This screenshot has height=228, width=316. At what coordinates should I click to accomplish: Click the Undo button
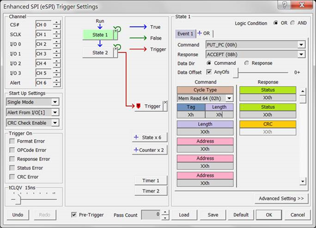(18, 215)
